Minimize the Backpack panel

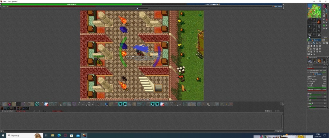coord(326,57)
